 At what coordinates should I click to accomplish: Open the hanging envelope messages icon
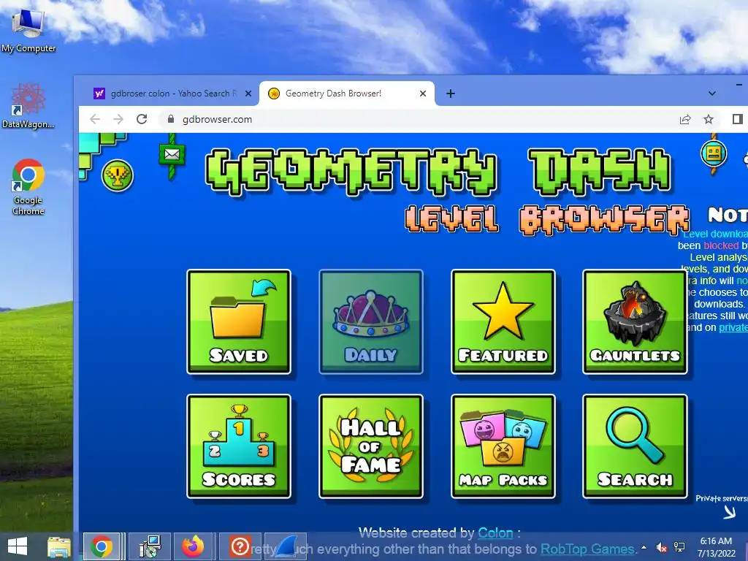coord(172,155)
